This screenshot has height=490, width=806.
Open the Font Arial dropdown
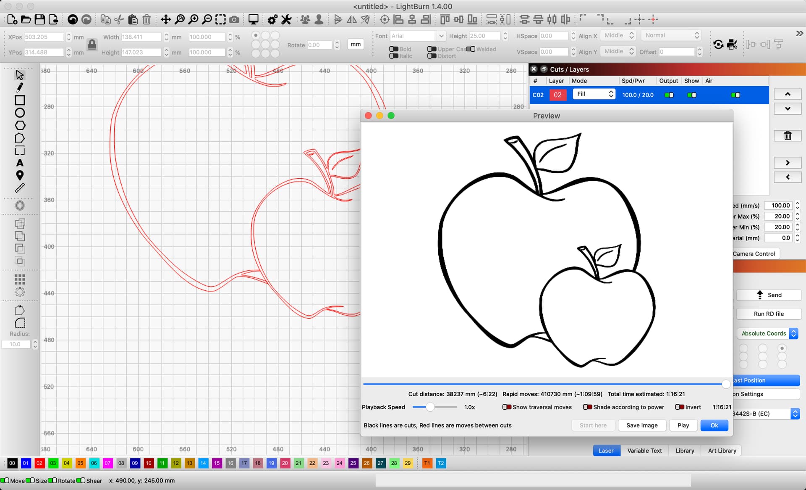coord(417,36)
